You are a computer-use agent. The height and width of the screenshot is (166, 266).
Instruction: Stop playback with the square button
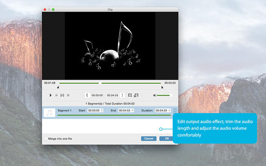(x=68, y=95)
